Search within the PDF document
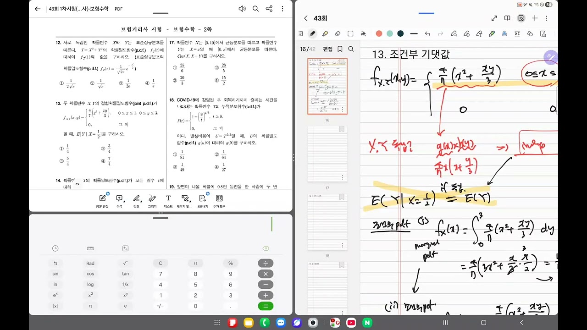Screen dimensions: 587x330 pyautogui.click(x=256, y=9)
